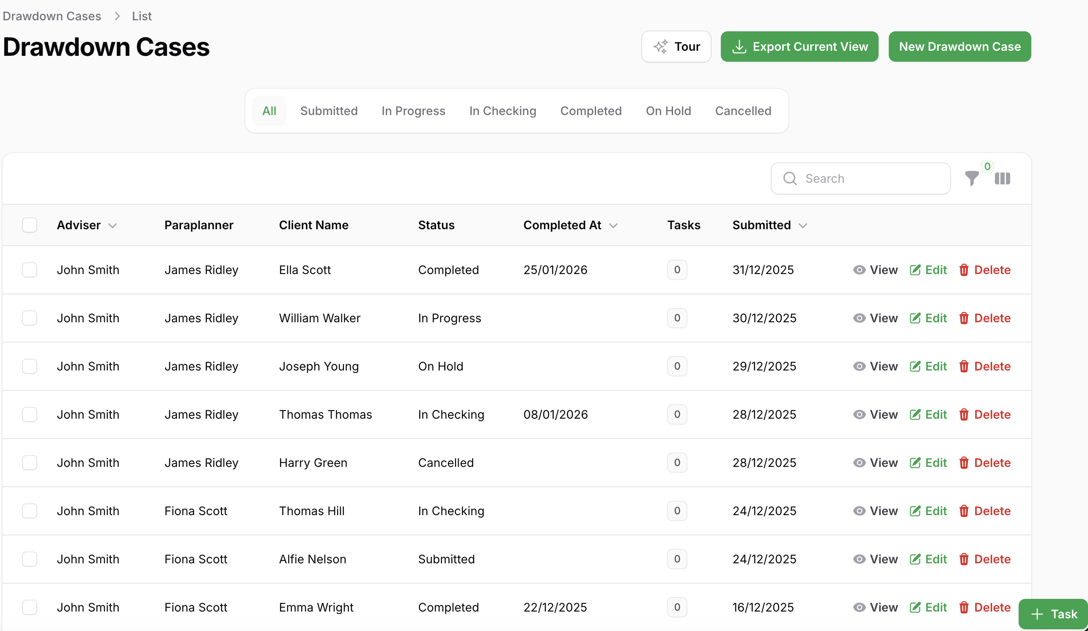Toggle columns with the column layout icon
This screenshot has width=1088, height=631.
coord(1002,178)
